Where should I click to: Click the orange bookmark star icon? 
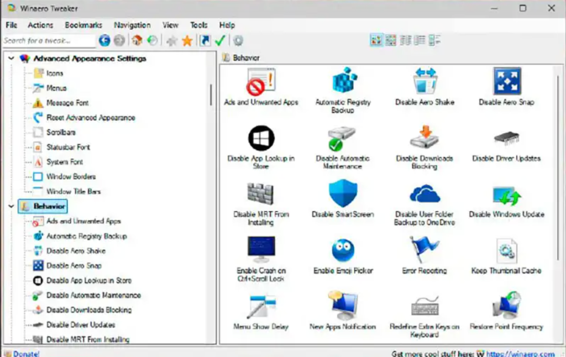pyautogui.click(x=187, y=40)
